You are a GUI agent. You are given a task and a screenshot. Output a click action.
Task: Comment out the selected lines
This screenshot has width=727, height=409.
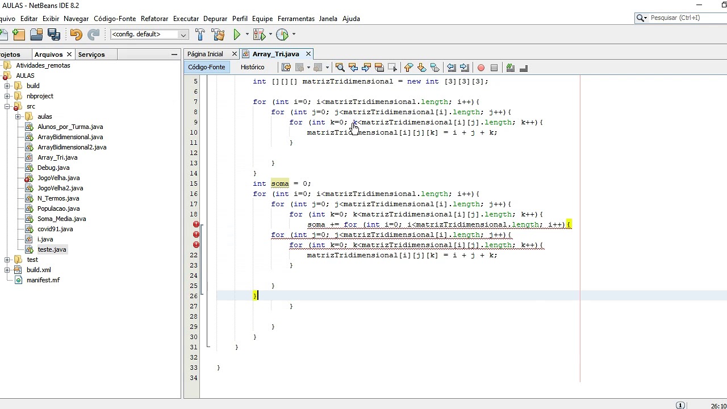pyautogui.click(x=510, y=68)
